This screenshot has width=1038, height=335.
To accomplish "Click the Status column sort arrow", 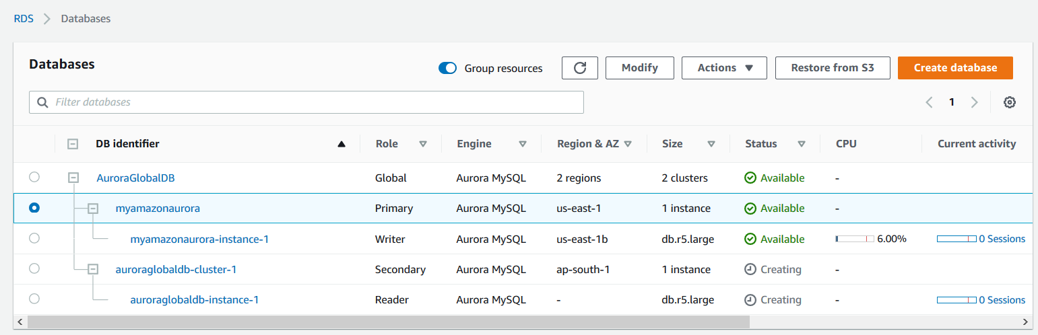I will tap(802, 144).
